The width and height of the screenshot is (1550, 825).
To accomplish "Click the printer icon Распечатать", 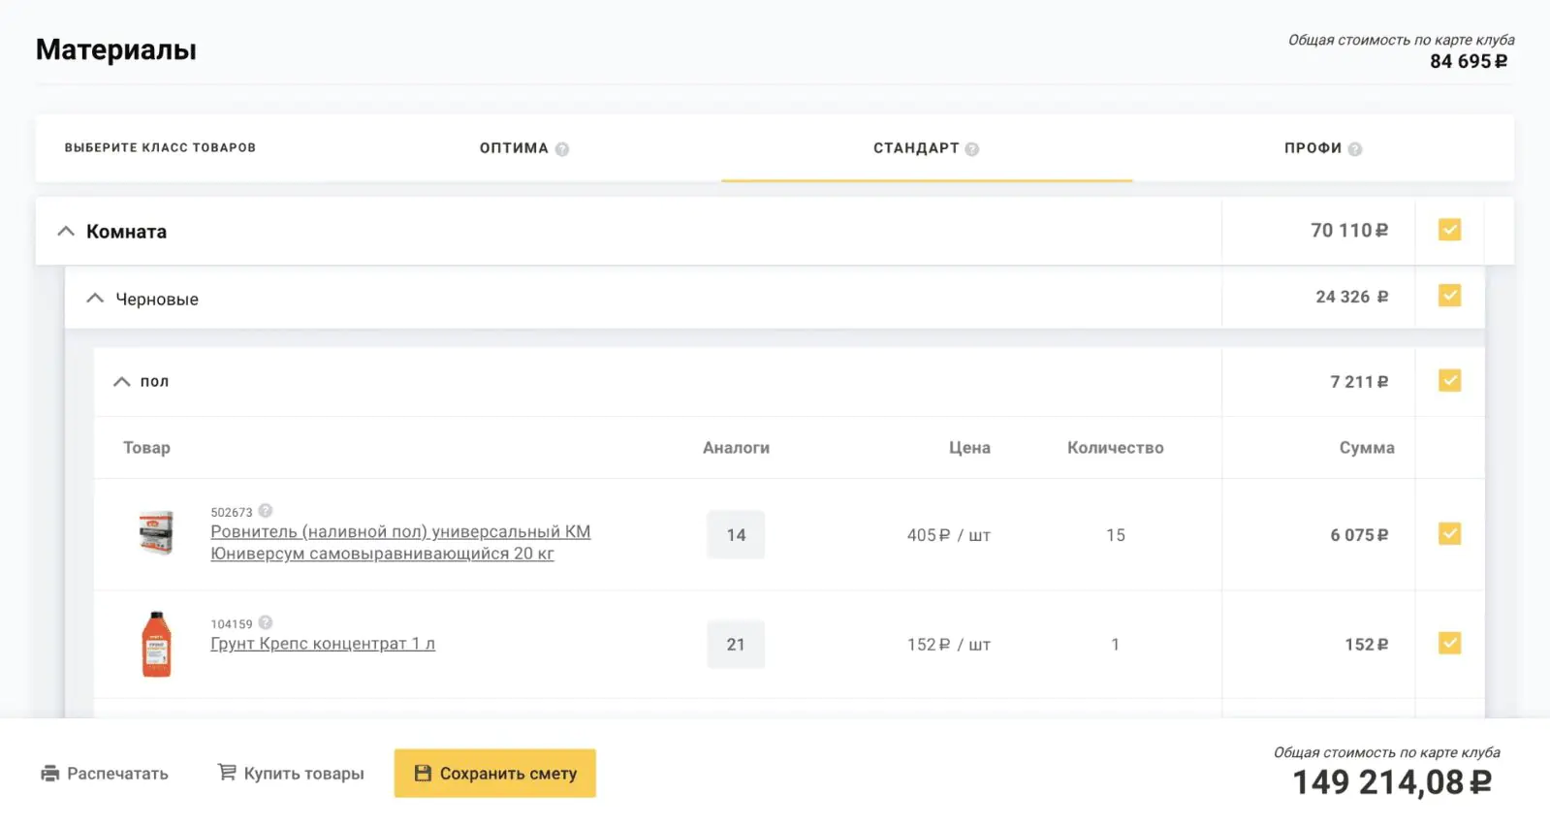I will 50,773.
